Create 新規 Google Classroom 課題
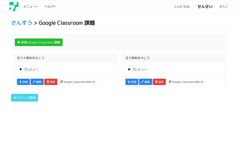Image resolution: width=243 pixels, height=152 pixels. 39,42
